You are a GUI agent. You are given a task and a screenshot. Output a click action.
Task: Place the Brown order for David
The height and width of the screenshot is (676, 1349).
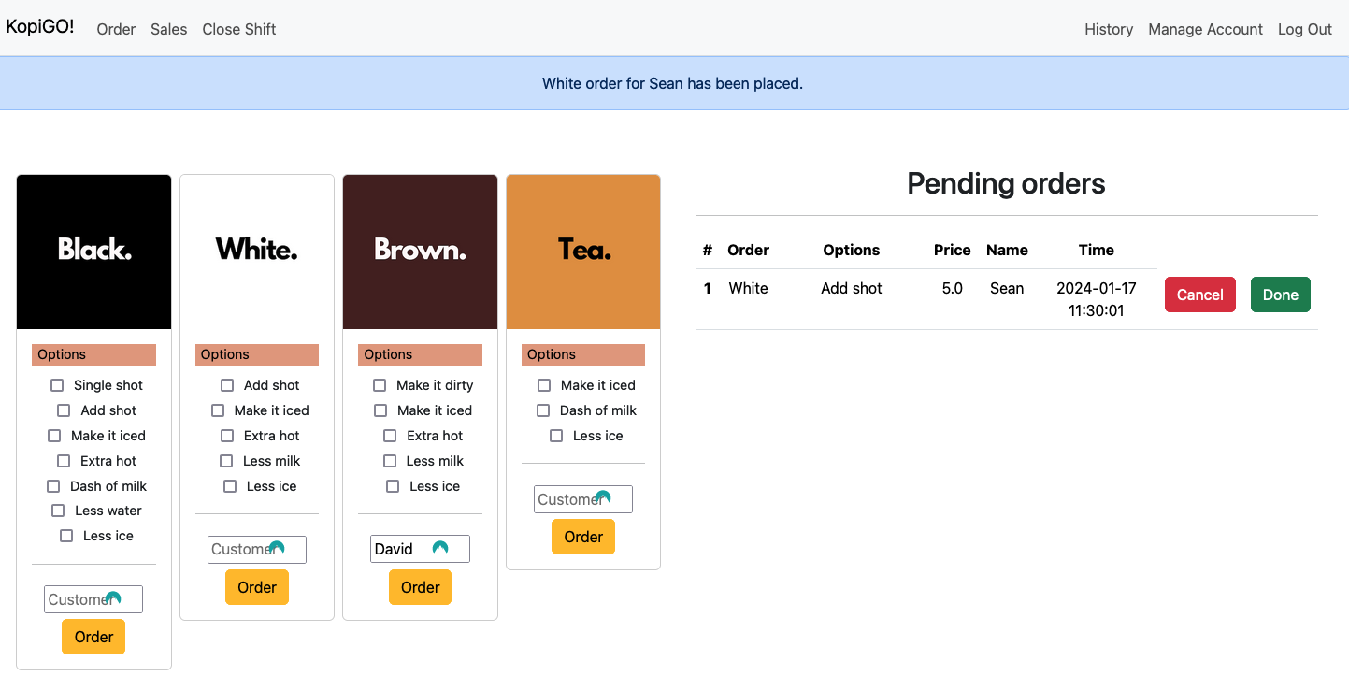420,587
